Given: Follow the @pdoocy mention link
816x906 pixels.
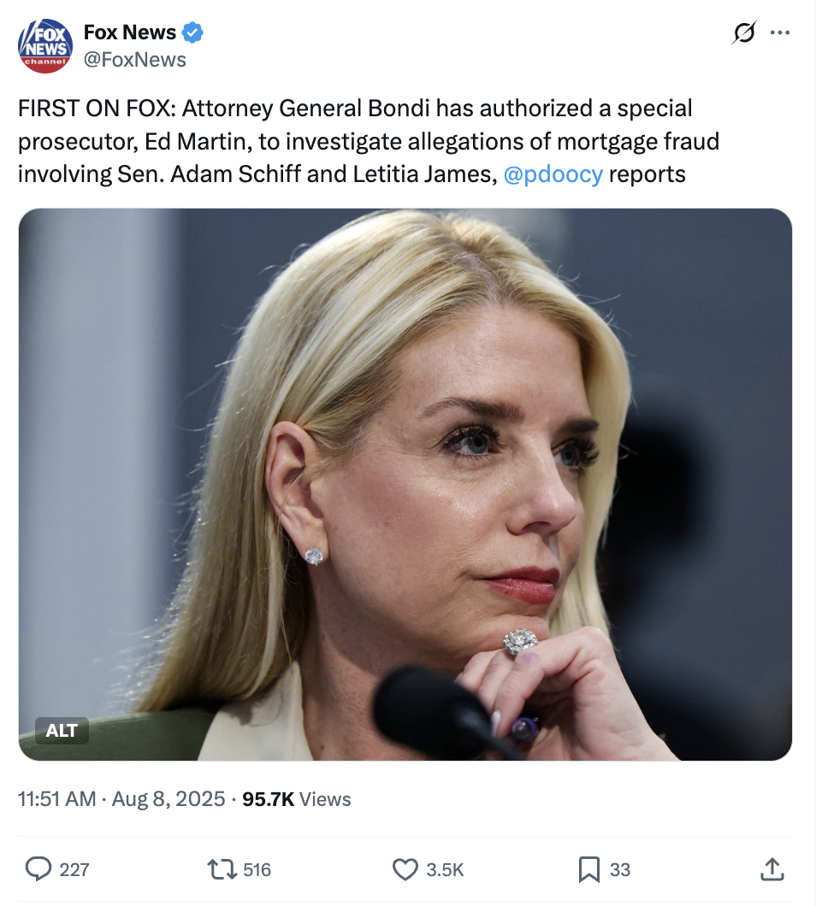Looking at the screenshot, I should pos(553,174).
